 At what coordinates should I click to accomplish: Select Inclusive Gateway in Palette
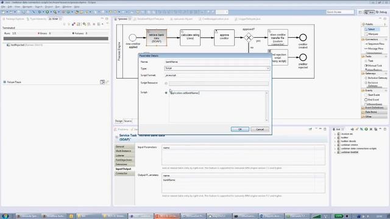(376, 78)
